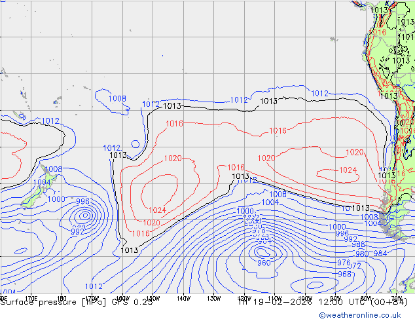Click the 1004 label west of New Zealand
Viewport: 415px width, 321px height.
click(x=42, y=182)
